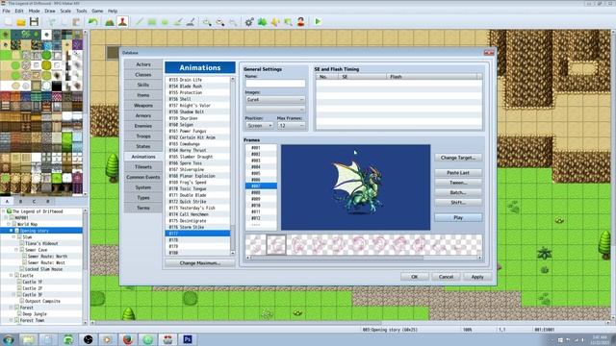Click the New Project toolbar icon
The width and height of the screenshot is (616, 346).
click(9, 22)
